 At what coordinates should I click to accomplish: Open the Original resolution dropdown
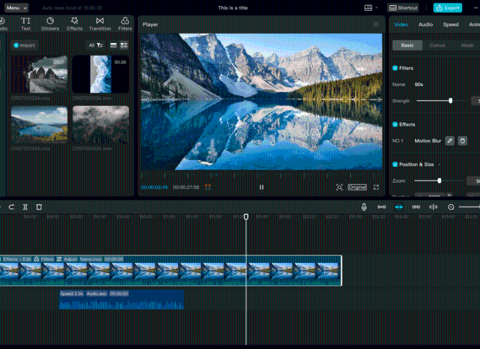[x=357, y=187]
